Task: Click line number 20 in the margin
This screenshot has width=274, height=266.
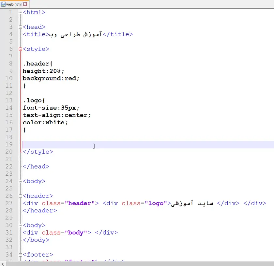Action: click(9, 152)
